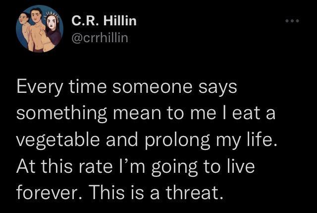
Task: Click the white-masked figure in avatar
Action: pyautogui.click(x=53, y=29)
